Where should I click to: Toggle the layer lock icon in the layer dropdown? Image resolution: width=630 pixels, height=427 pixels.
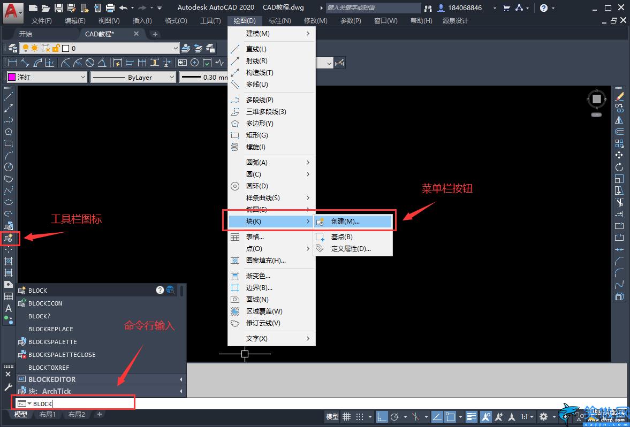tap(56, 48)
